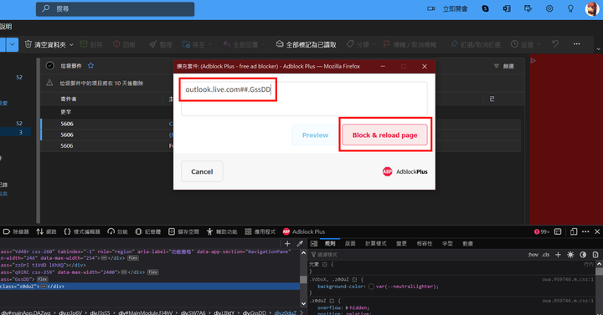Click the 更早 group header

66,112
